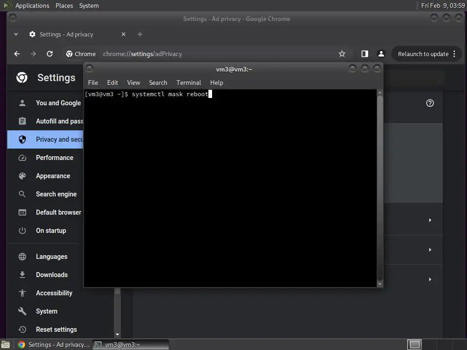
Task: Click the Privacy shield icon
Action: click(x=22, y=139)
